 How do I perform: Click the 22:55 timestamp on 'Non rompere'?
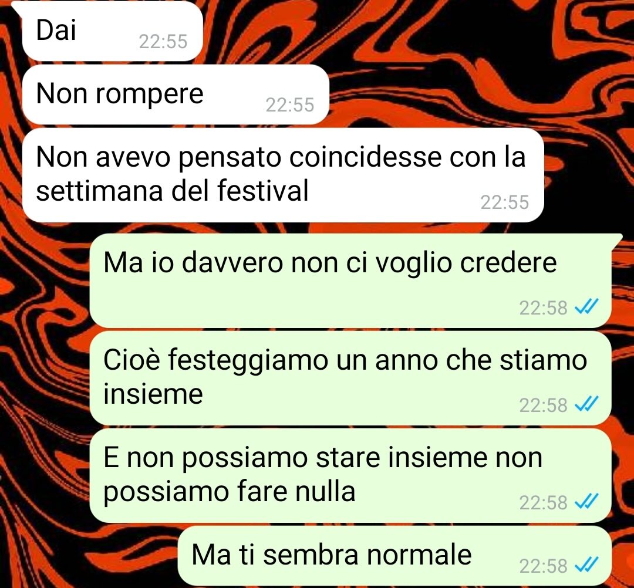pos(290,105)
